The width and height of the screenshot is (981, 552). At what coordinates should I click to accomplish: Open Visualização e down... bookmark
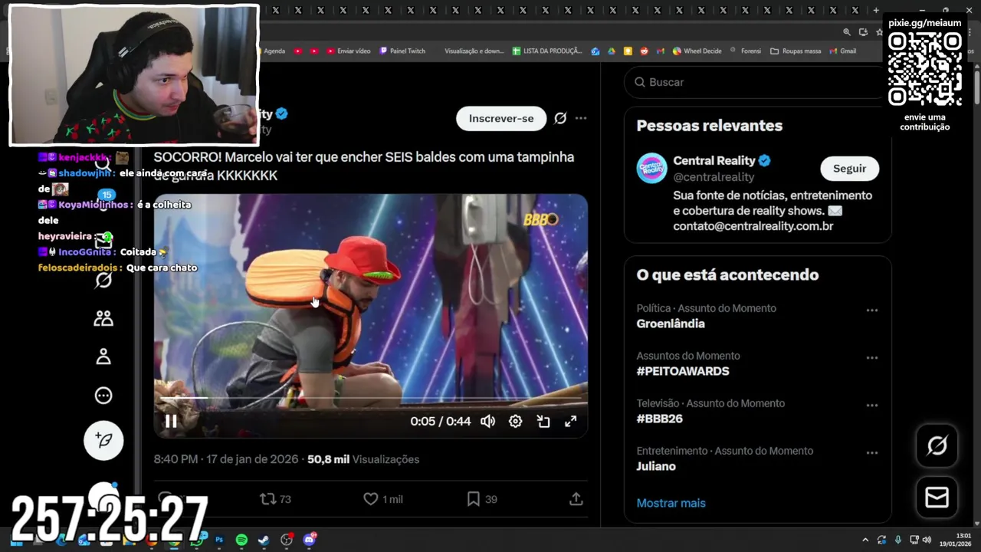click(474, 51)
